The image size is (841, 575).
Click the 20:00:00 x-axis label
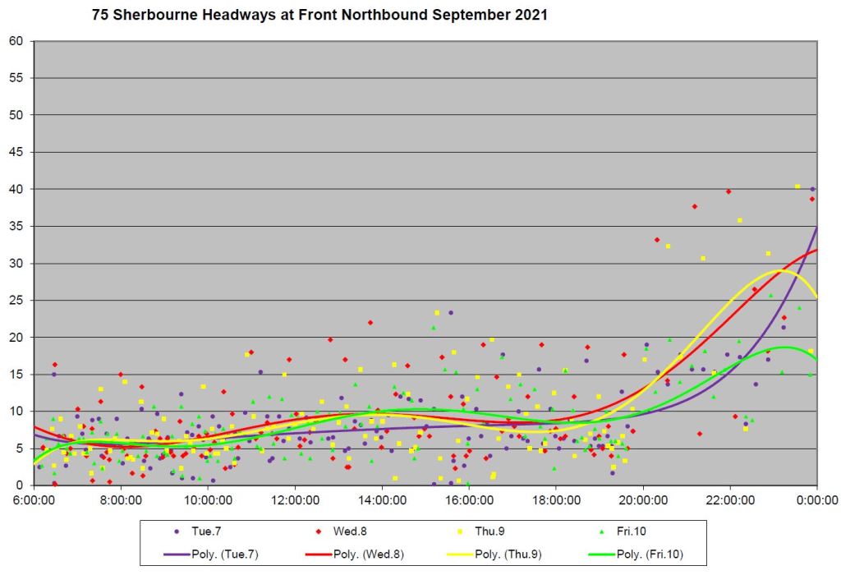click(x=643, y=499)
